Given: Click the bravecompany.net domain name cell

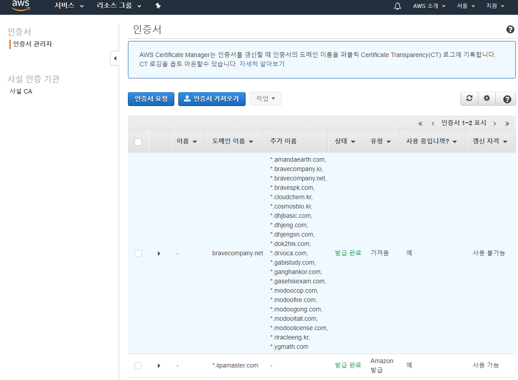Looking at the screenshot, I should tap(238, 253).
